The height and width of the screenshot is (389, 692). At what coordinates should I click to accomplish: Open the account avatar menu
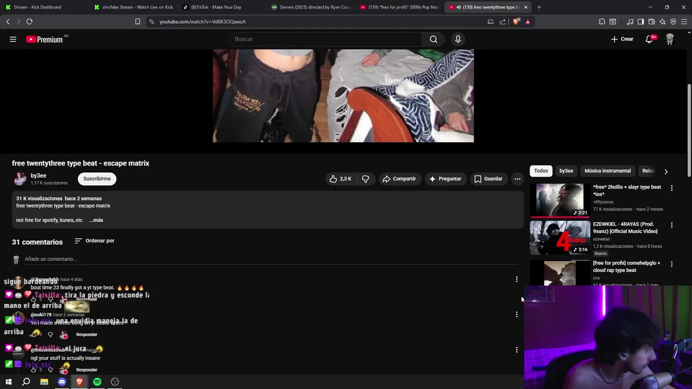coord(670,39)
